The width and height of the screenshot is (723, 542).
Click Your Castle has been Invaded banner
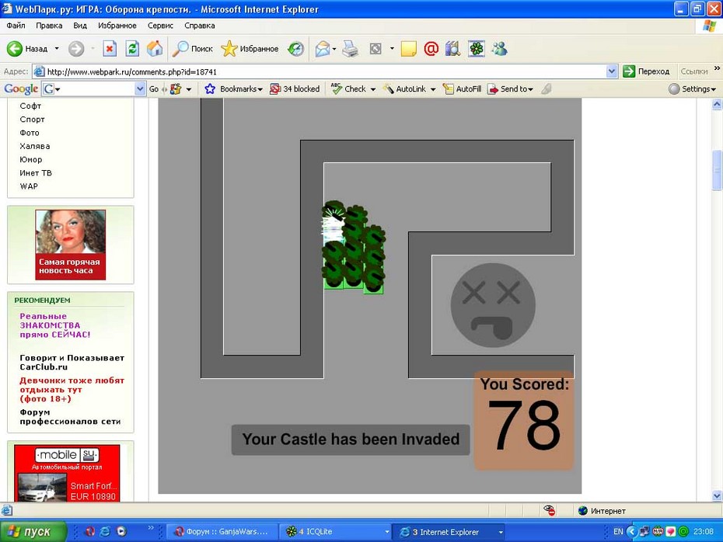[351, 440]
